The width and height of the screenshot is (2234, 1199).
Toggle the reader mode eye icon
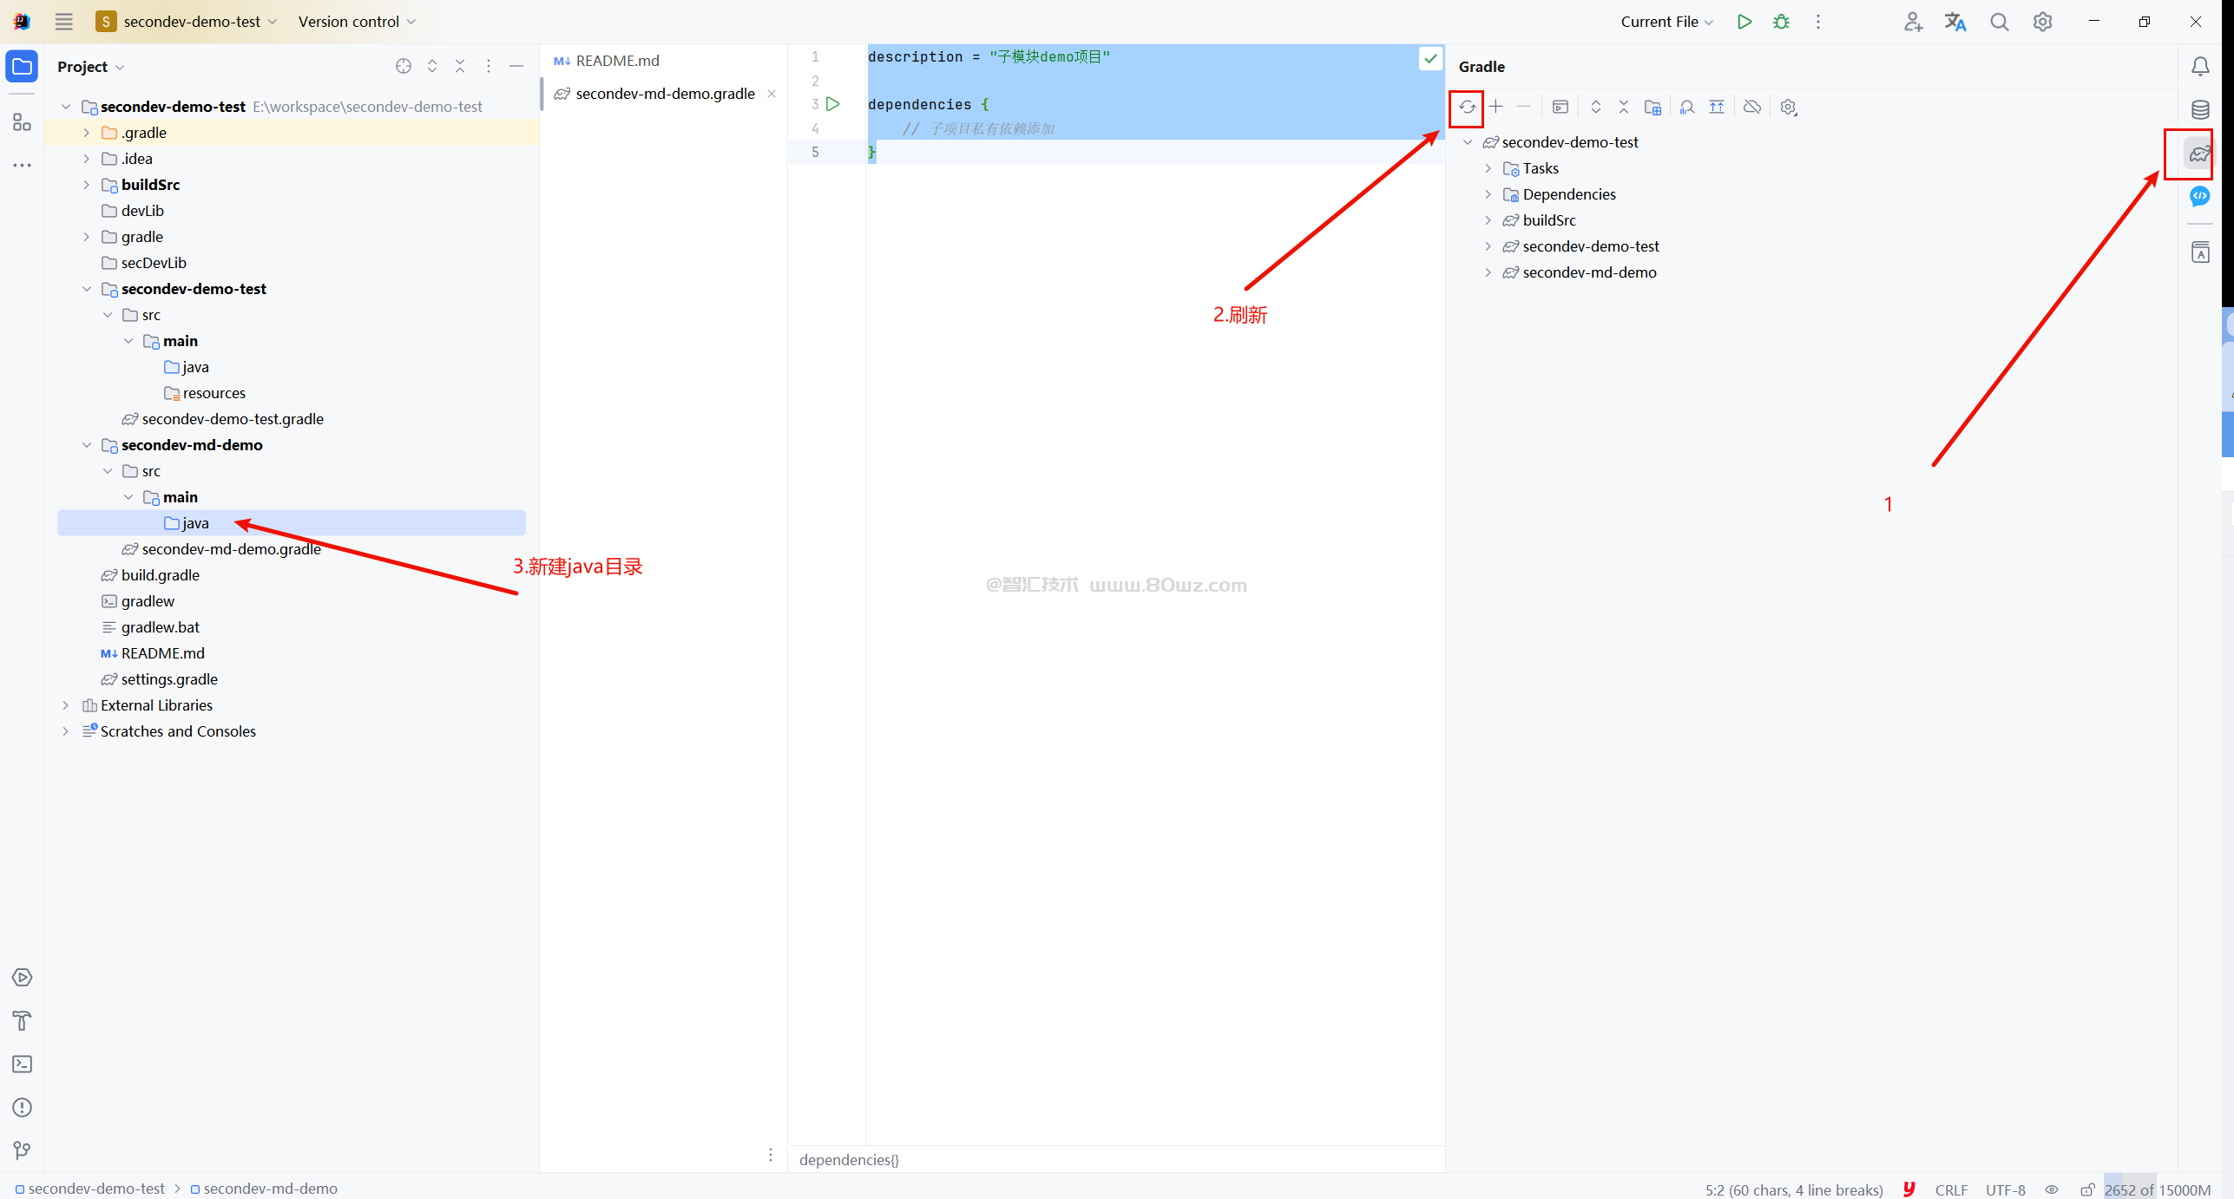(x=2052, y=1189)
